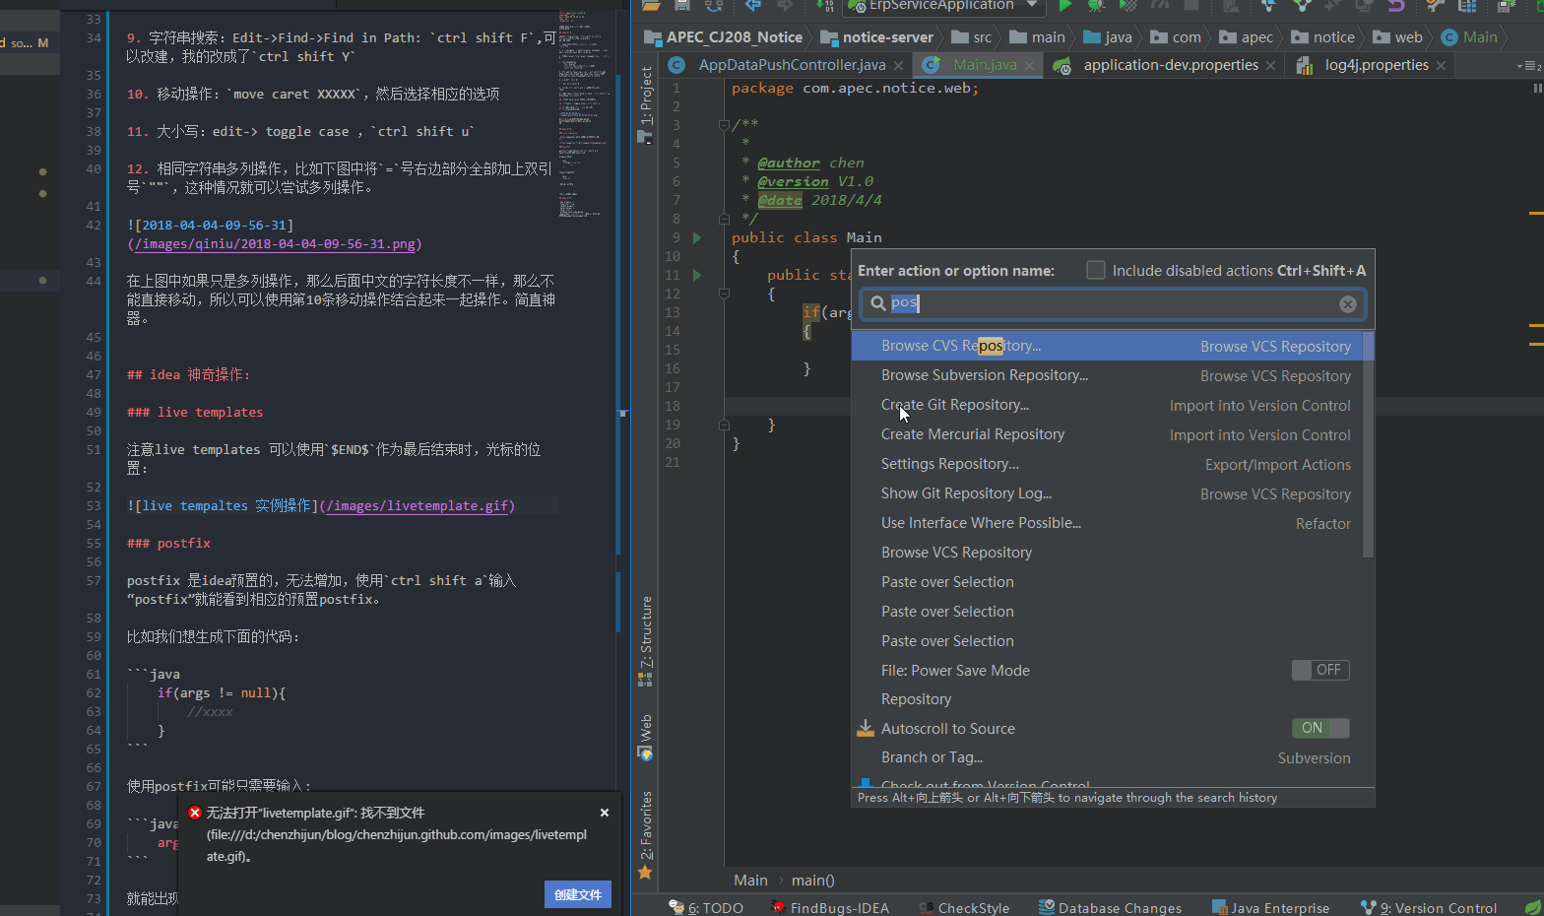Select Browse CVS Repository action
The height and width of the screenshot is (916, 1544).
(1108, 346)
